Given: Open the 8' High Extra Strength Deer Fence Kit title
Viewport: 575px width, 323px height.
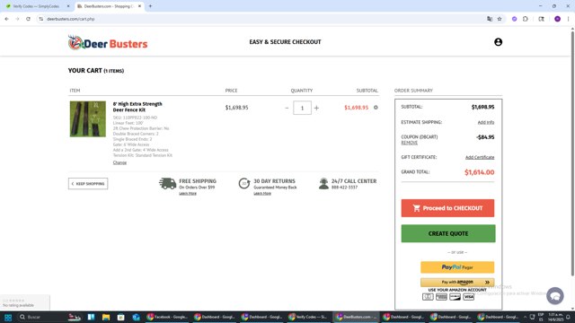Looking at the screenshot, I should (137, 107).
